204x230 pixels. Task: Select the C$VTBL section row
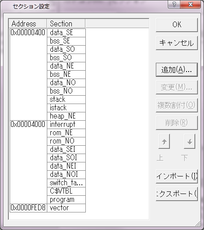pyautogui.click(x=66, y=191)
